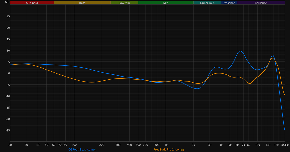Select the Mid frequency band header
Image resolution: width=290 pixels, height=152 pixels.
click(x=166, y=3)
